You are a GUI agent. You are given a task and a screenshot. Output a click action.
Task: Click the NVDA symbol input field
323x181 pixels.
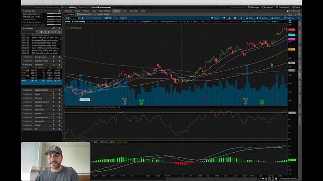pos(71,18)
